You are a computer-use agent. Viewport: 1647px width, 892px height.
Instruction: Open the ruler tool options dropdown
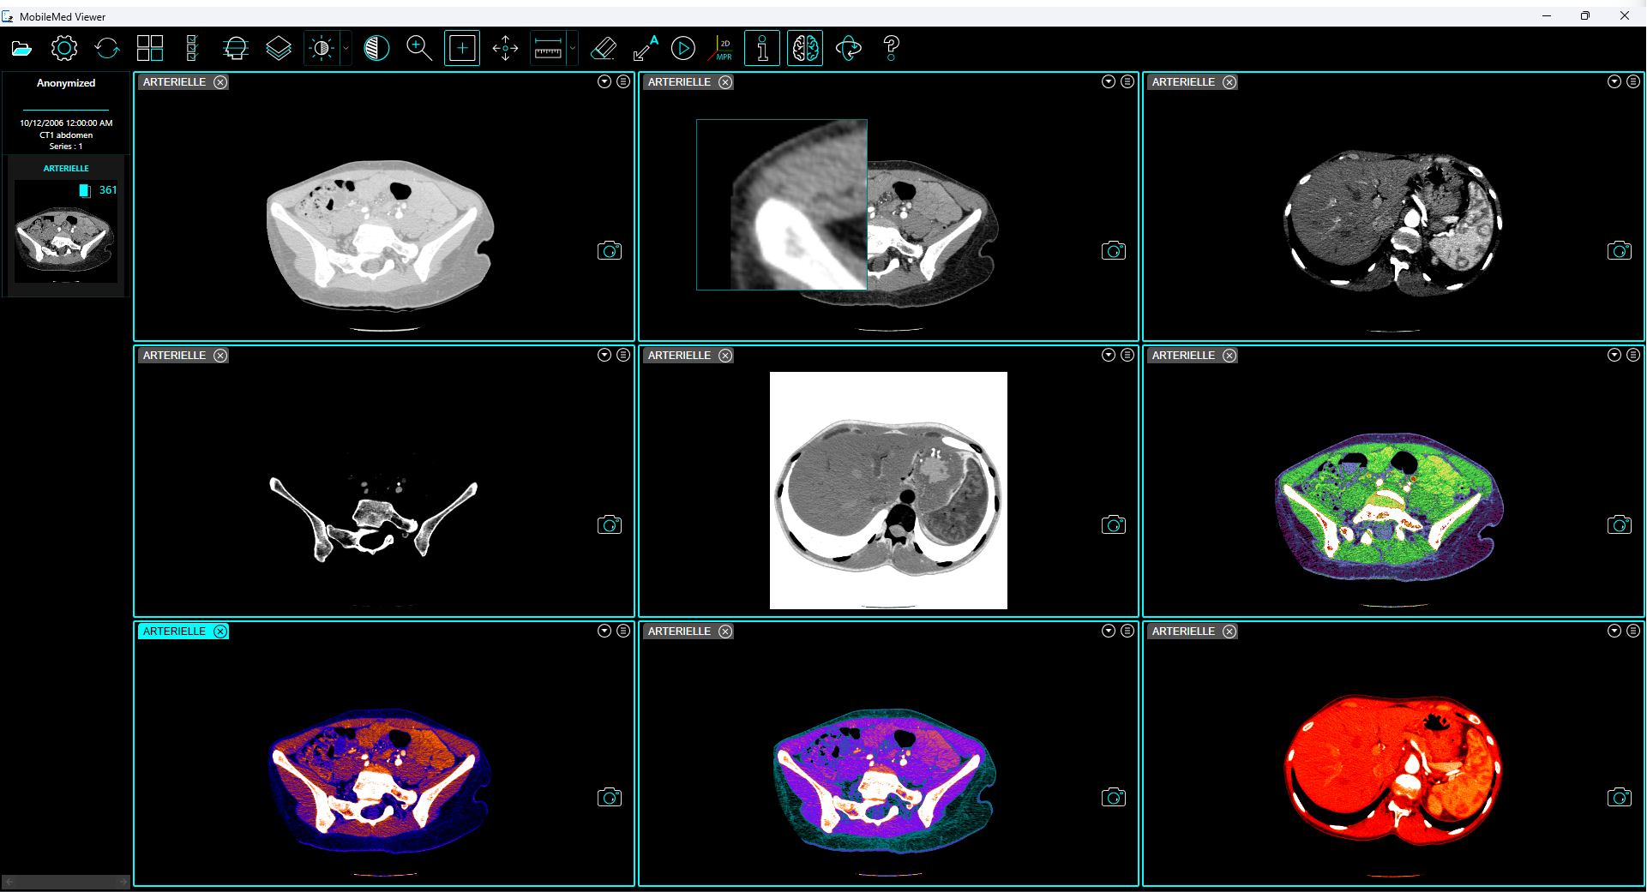tap(571, 48)
